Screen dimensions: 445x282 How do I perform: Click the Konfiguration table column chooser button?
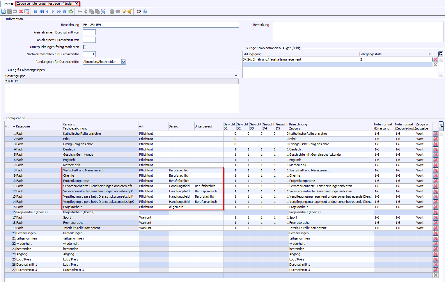(441, 126)
